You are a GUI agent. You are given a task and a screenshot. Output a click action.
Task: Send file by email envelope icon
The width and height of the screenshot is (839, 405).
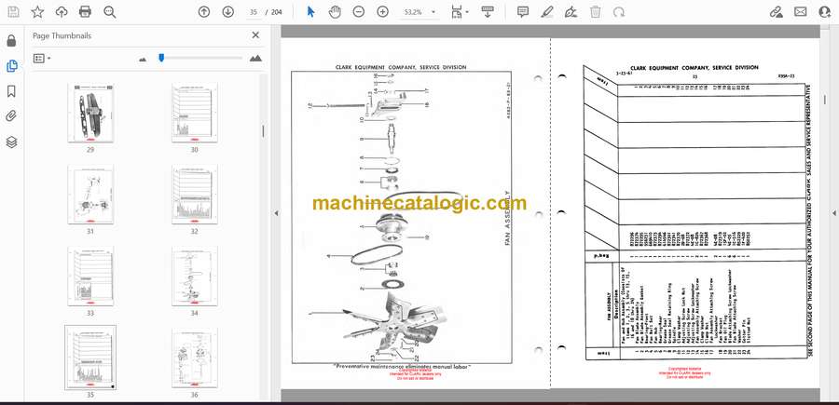801,12
